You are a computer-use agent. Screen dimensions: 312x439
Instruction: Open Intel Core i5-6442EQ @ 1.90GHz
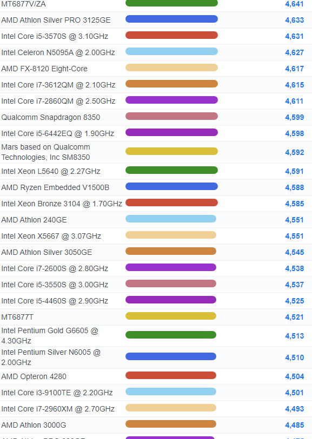pos(58,133)
